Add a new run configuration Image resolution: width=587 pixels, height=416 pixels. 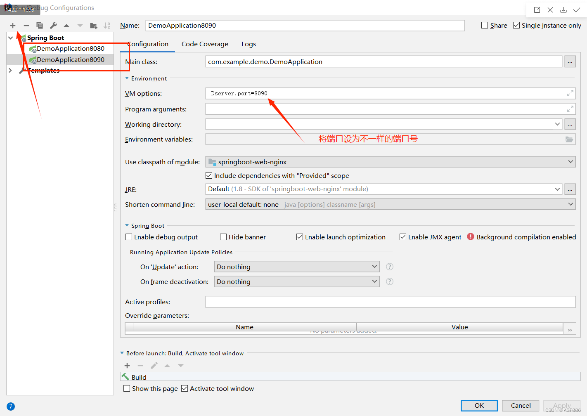point(13,26)
